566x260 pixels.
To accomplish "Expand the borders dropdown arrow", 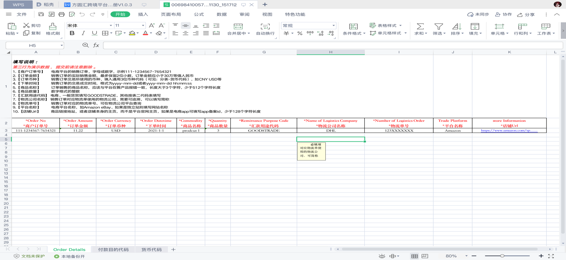I will click(111, 33).
